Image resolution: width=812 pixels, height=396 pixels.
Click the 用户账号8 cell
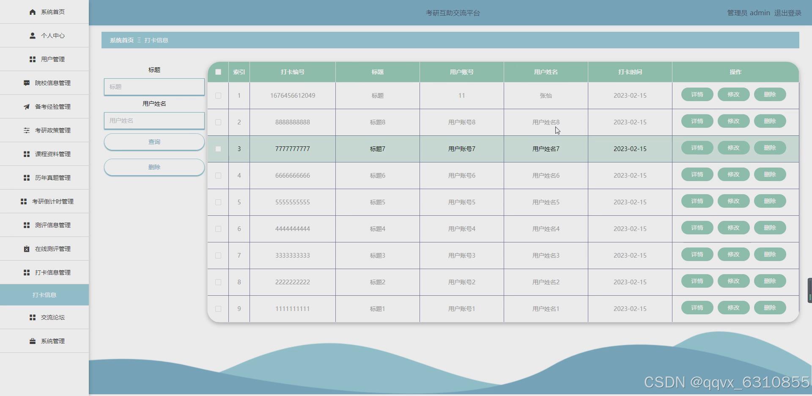click(x=462, y=122)
